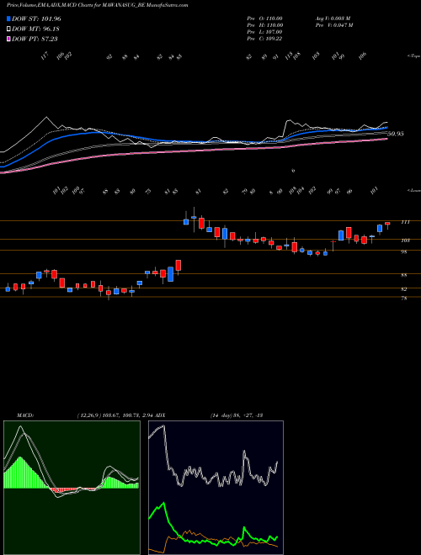The width and height of the screenshot is (421, 555).
Task: Click the 'Pre V: 0.047 M' value
Action: point(333,25)
